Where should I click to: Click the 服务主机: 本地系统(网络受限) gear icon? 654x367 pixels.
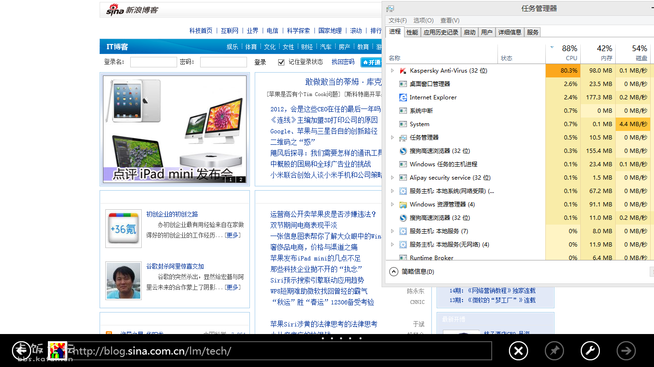click(x=403, y=191)
